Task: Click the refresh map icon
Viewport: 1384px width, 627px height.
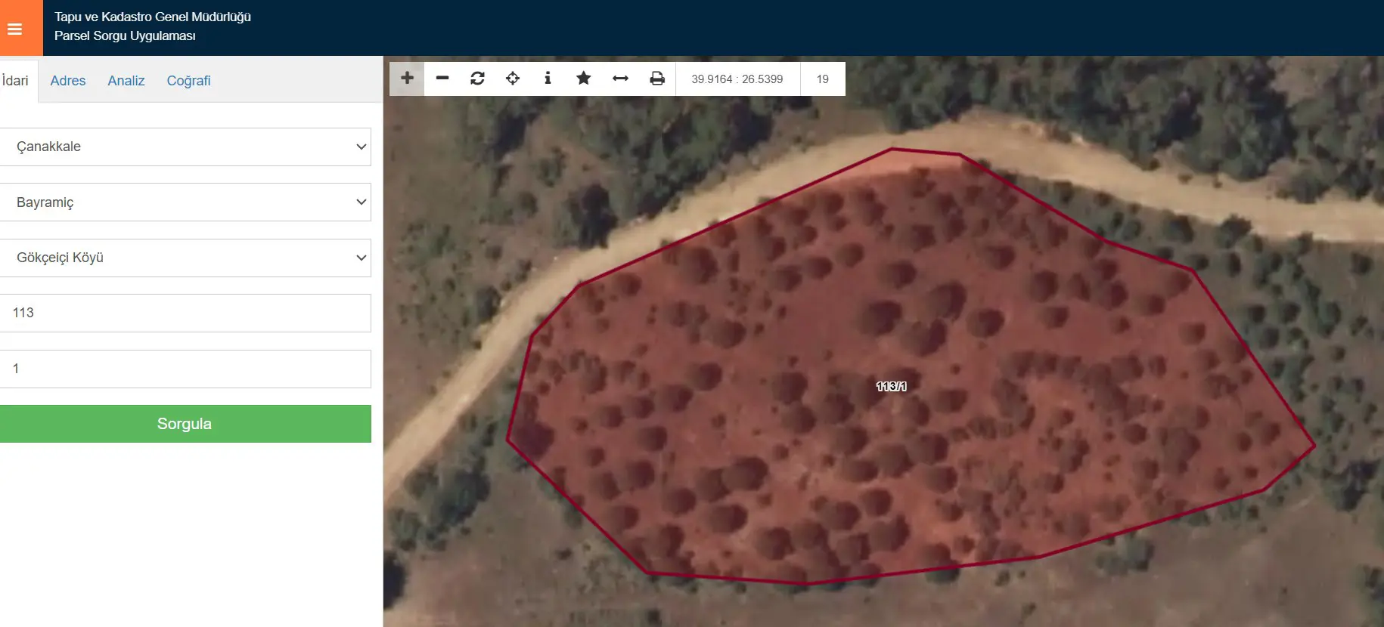Action: [x=477, y=79]
